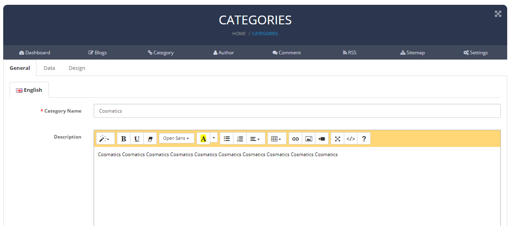Switch to the Data tab
This screenshot has height=226, width=512.
pos(49,68)
